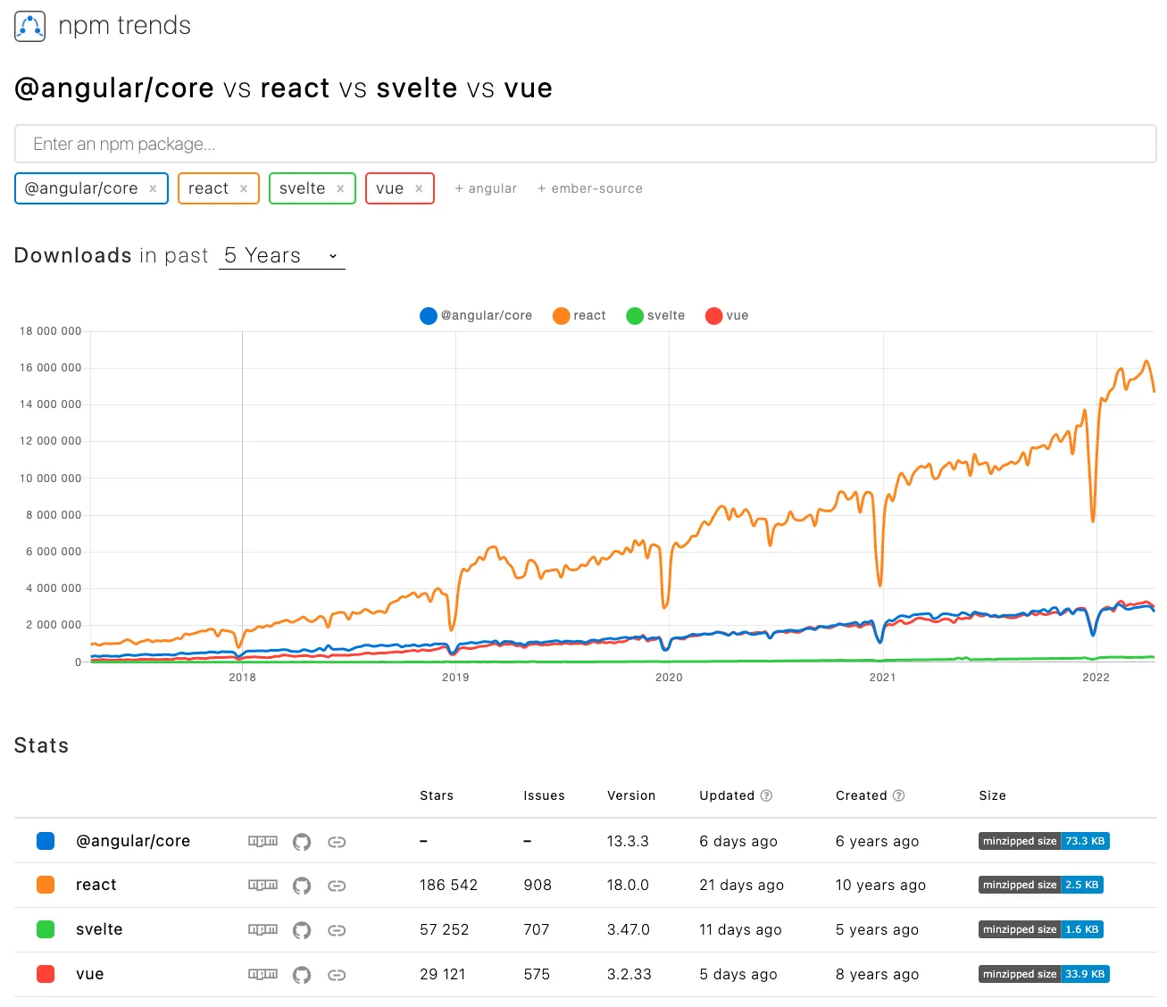Open react's npm page via its npm icon
Image resolution: width=1167 pixels, height=1007 pixels.
(x=263, y=885)
